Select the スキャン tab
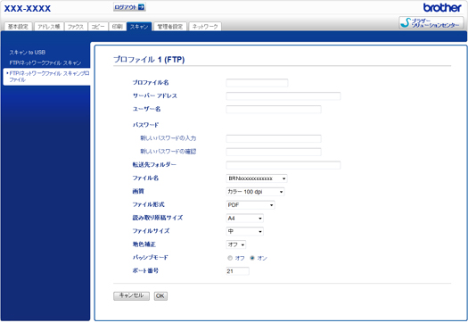This screenshot has width=468, height=323. coord(139,27)
